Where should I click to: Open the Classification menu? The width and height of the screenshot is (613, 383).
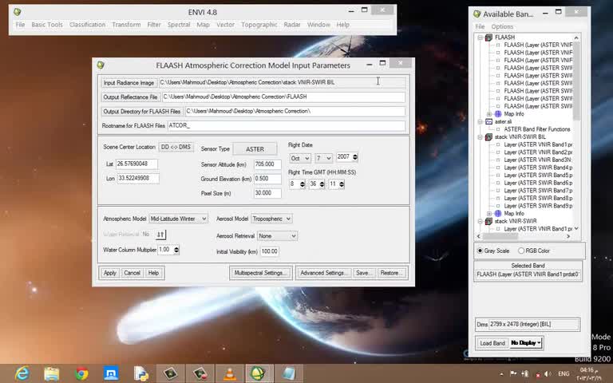[x=87, y=25]
